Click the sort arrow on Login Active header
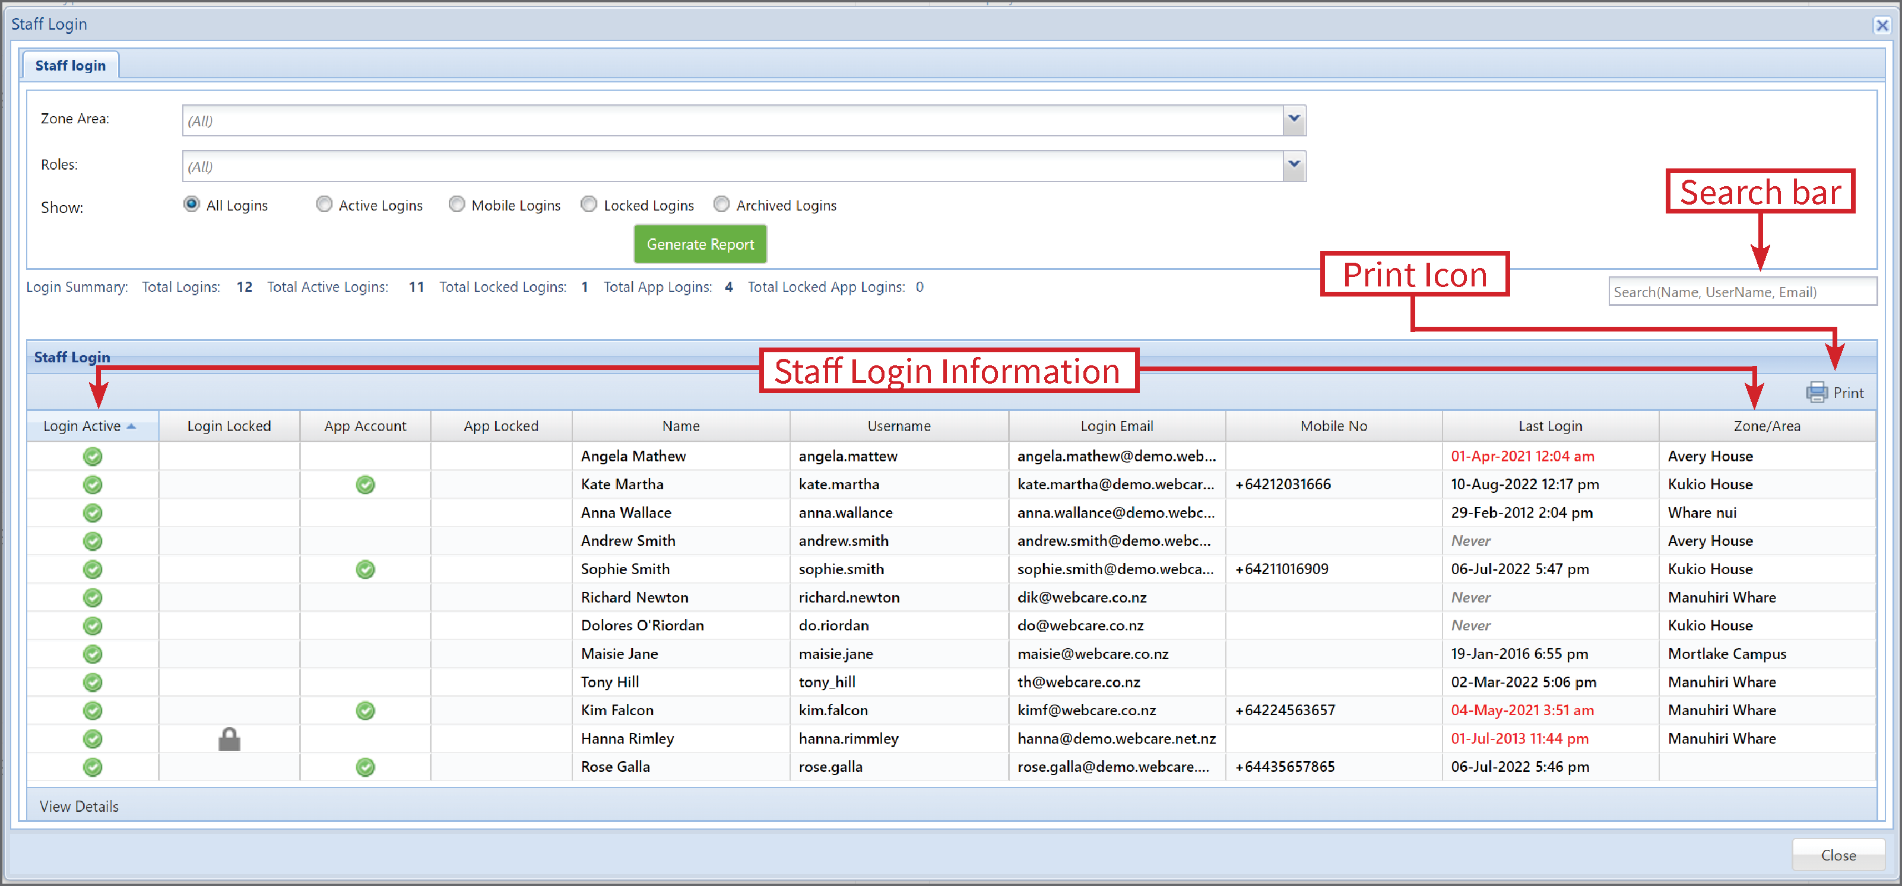This screenshot has width=1902, height=886. [x=133, y=426]
